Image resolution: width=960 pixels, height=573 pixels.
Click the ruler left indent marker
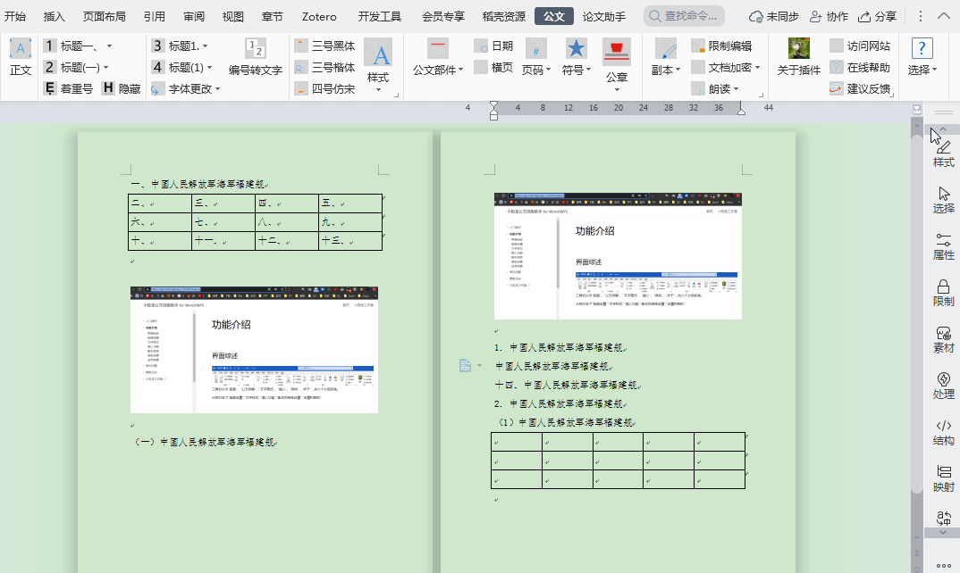pos(494,111)
